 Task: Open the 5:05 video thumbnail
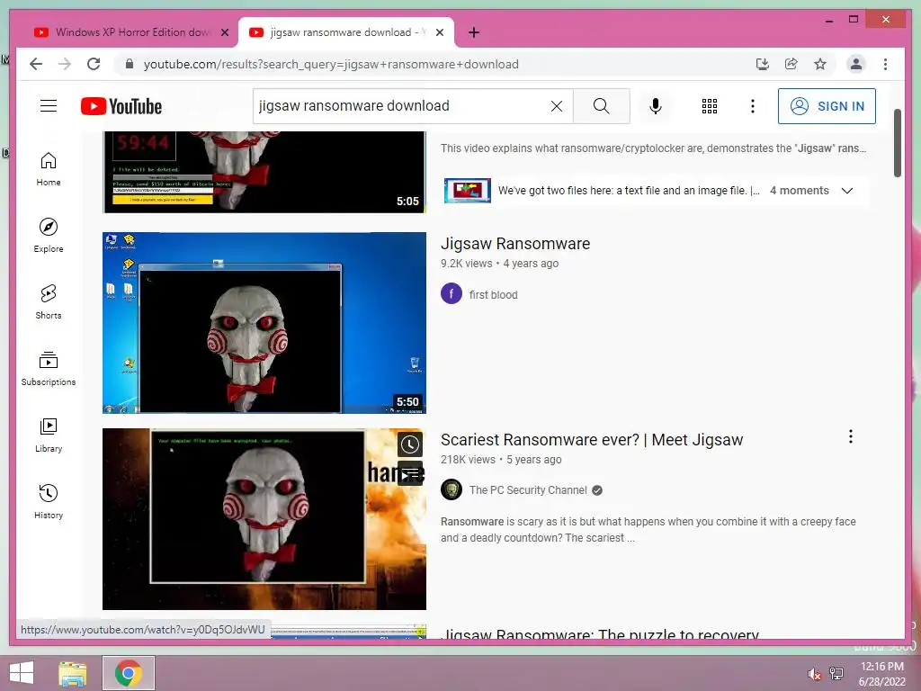click(264, 172)
